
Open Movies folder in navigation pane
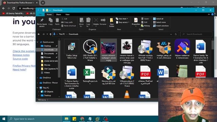(x=47, y=65)
